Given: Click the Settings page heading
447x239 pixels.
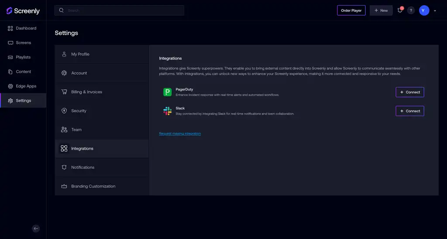Looking at the screenshot, I should tap(66, 33).
